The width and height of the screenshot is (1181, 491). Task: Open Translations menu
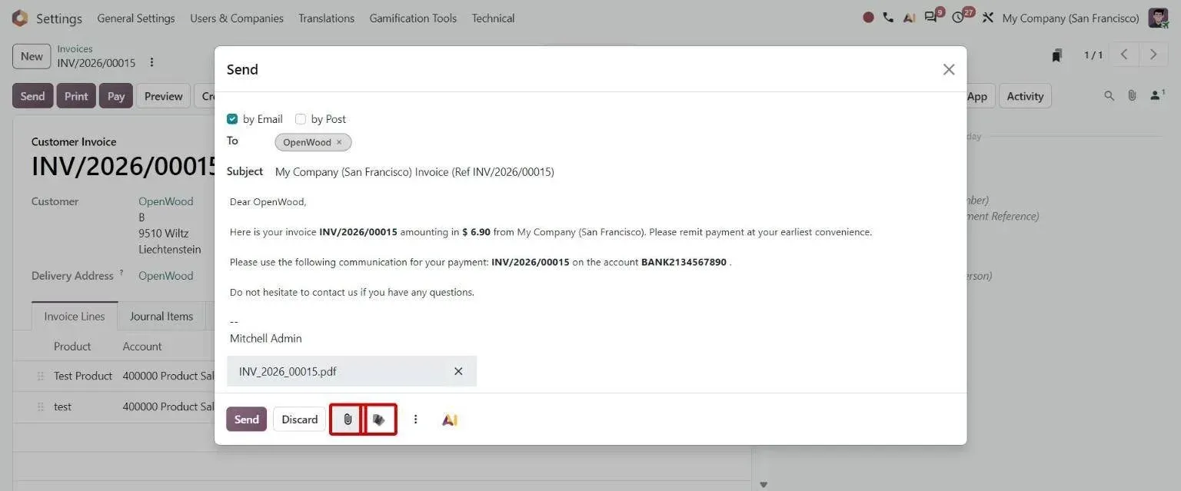click(326, 18)
